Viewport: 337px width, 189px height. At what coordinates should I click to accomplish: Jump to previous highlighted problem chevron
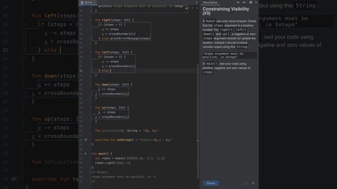pos(192,8)
